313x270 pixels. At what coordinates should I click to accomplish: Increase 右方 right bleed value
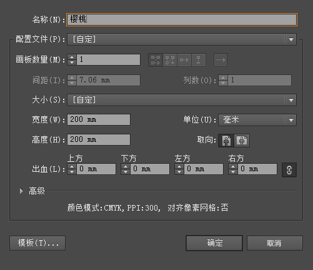233,166
